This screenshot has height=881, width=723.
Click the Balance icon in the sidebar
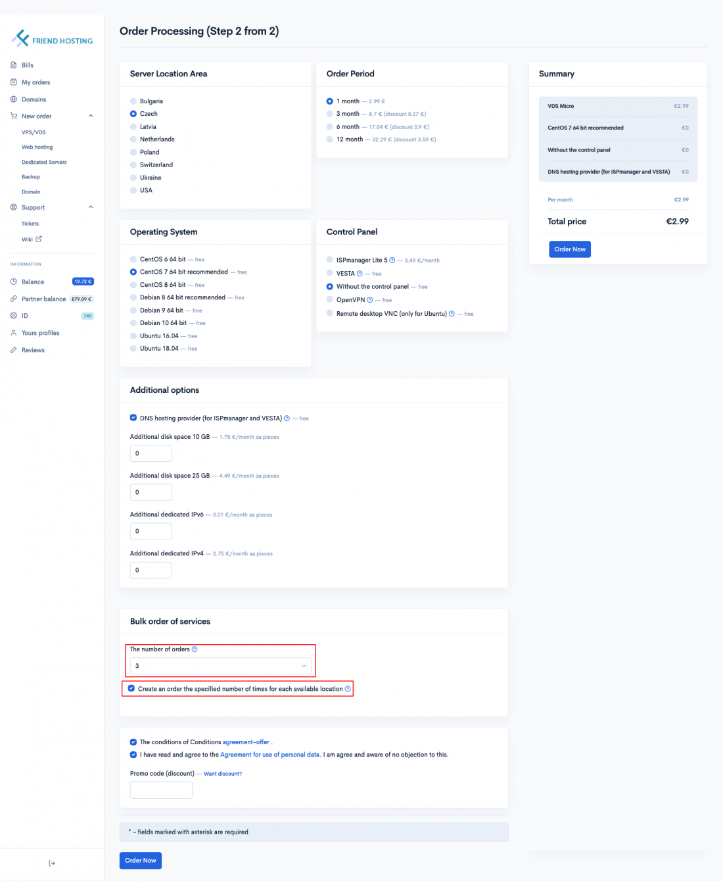click(x=14, y=282)
